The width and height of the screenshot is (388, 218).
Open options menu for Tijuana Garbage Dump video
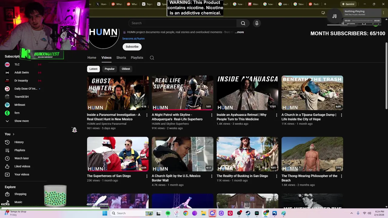point(341,115)
